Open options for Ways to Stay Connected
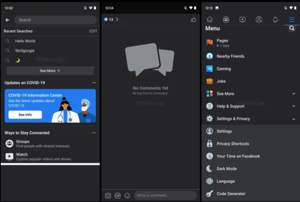 (94, 132)
